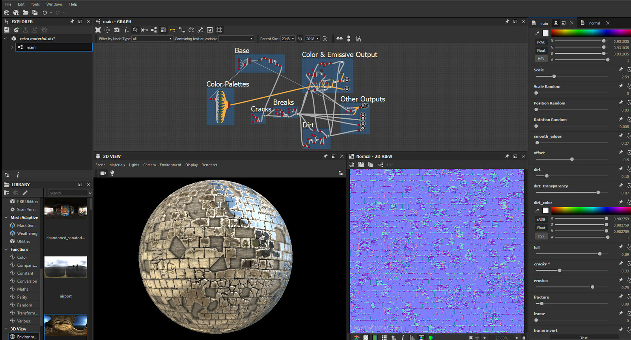Click the white dirt_color swatch

(545, 211)
